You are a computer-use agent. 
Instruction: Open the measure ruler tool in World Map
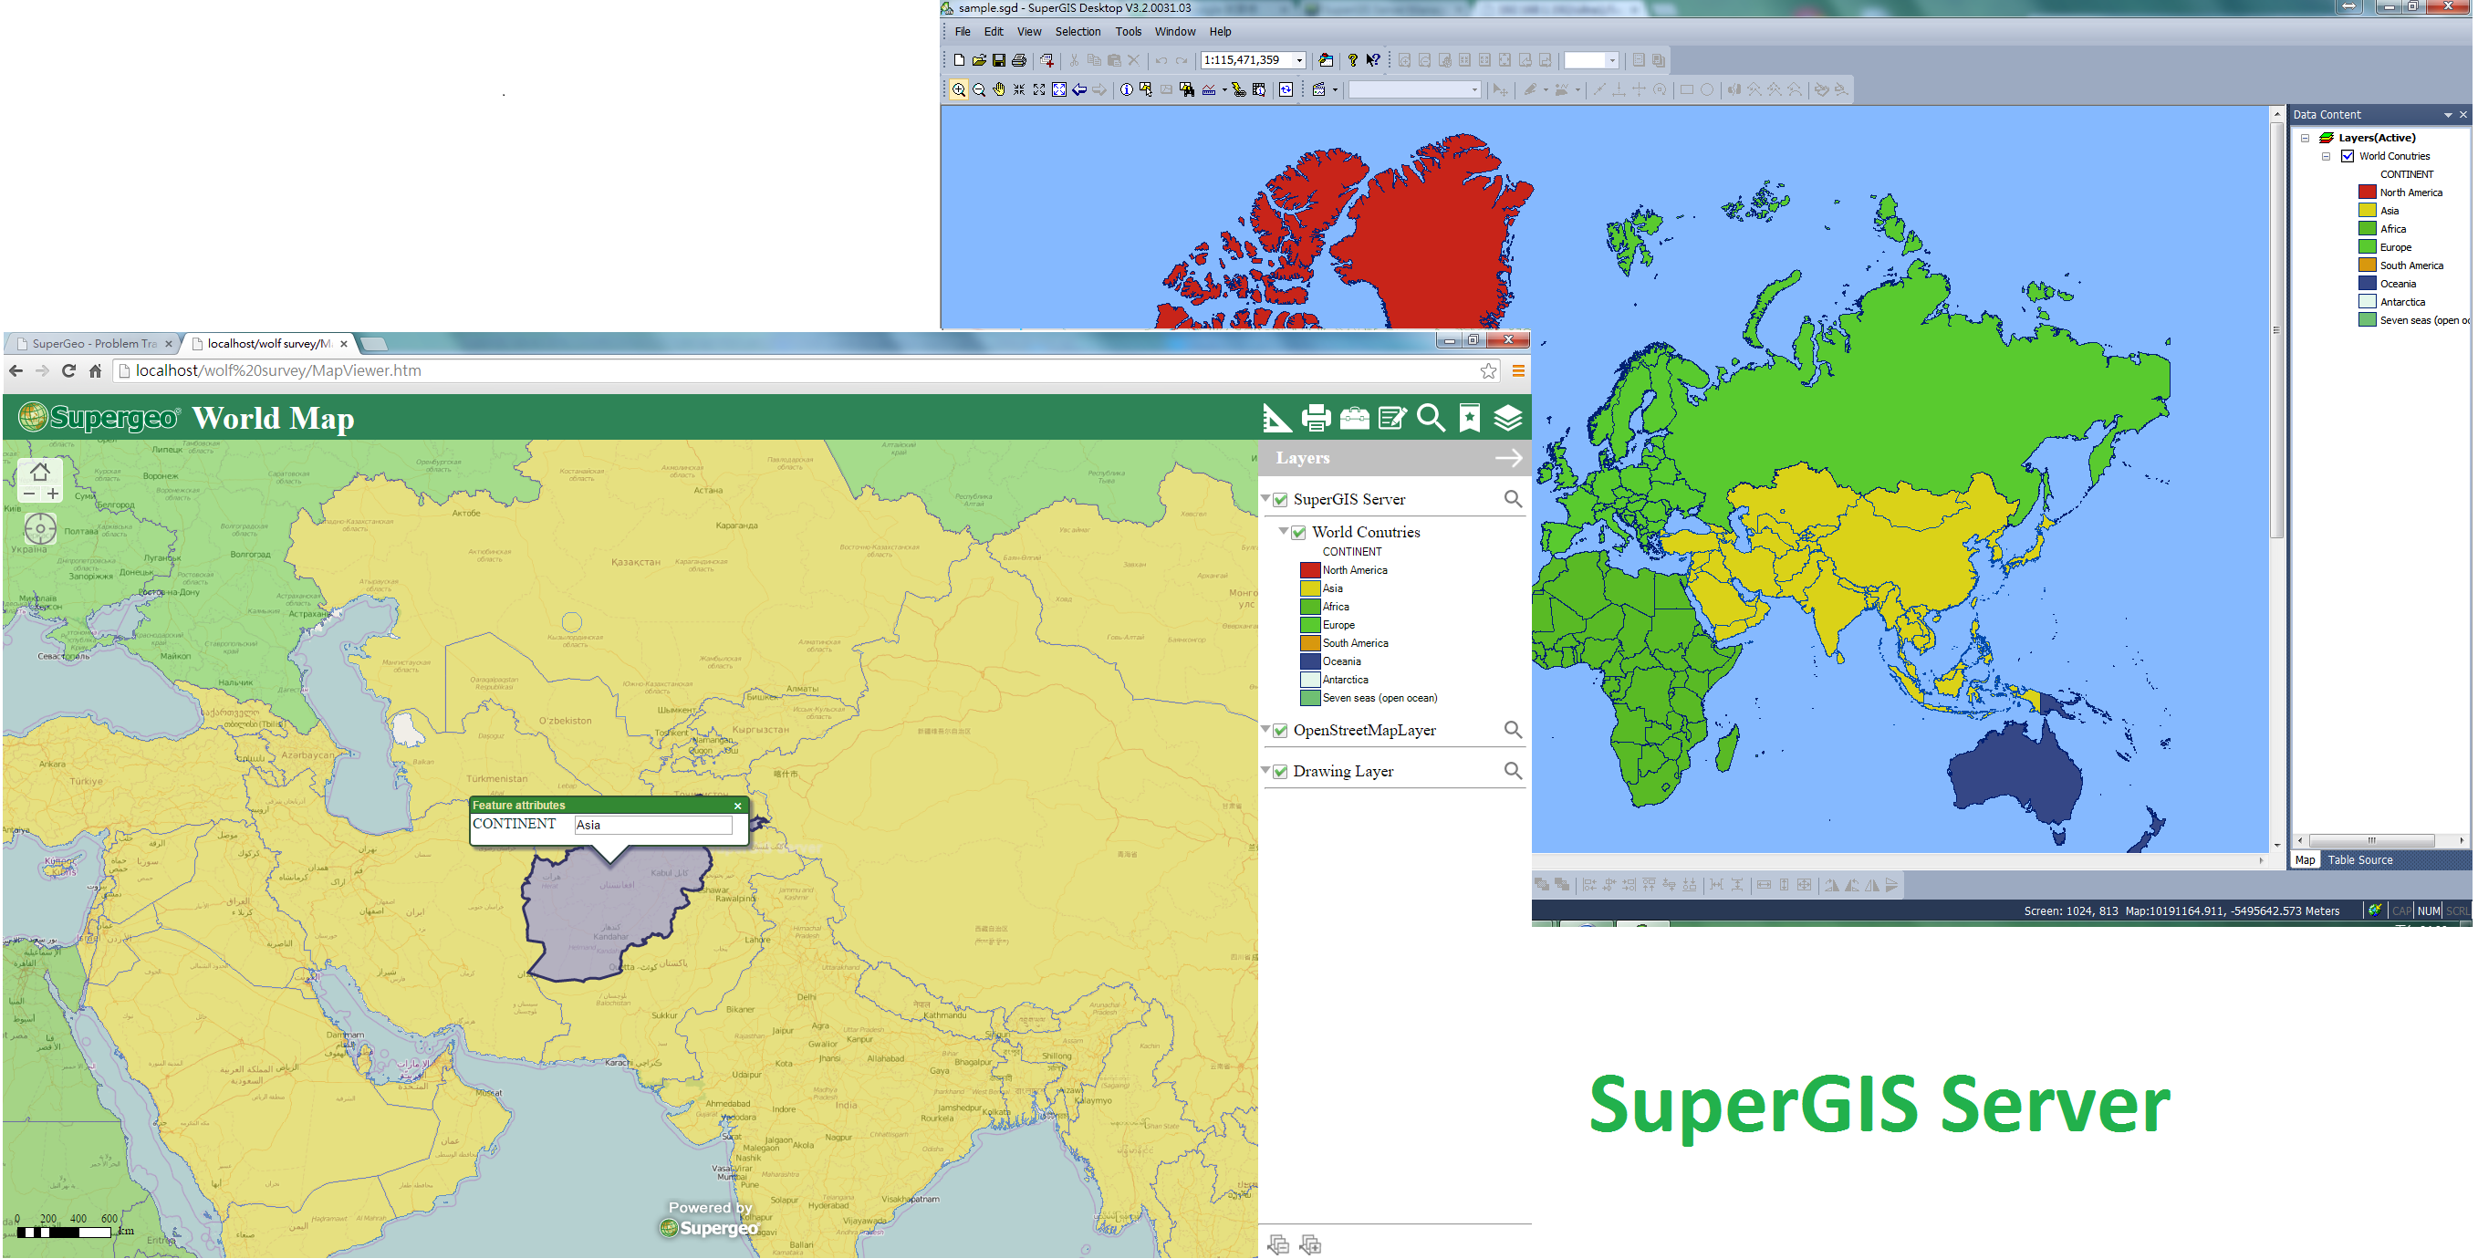click(1276, 419)
